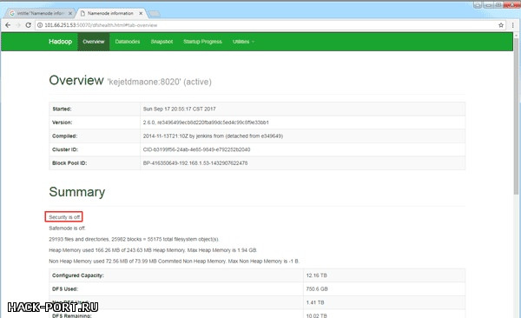Viewport: 521px width, 318px height.
Task: Click the 'Safemode is off' text
Action: pyautogui.click(x=67, y=229)
